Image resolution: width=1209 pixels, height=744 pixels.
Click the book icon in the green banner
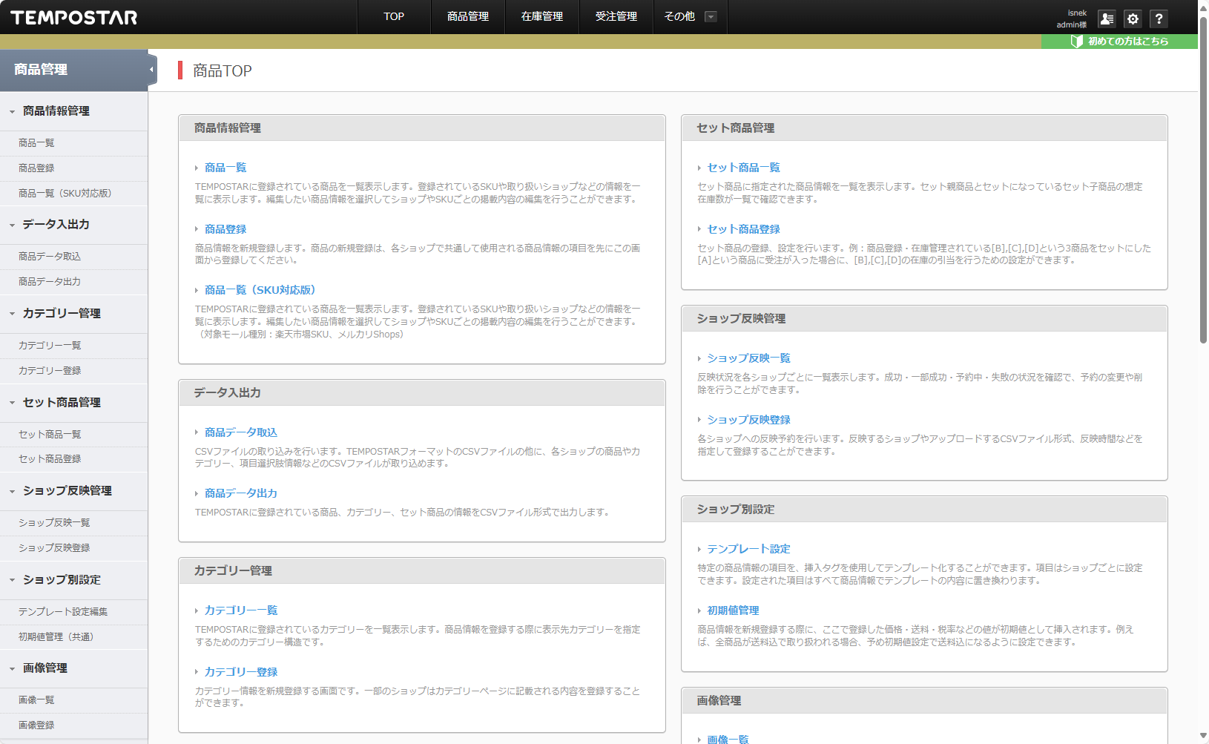(1077, 42)
